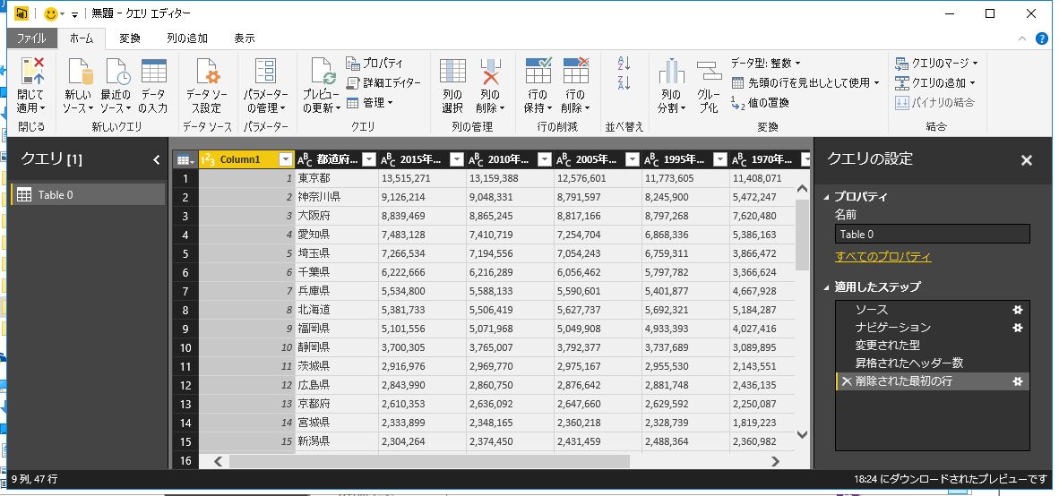Click the table menu icon at grid corner
1059x496 pixels.
(185, 160)
